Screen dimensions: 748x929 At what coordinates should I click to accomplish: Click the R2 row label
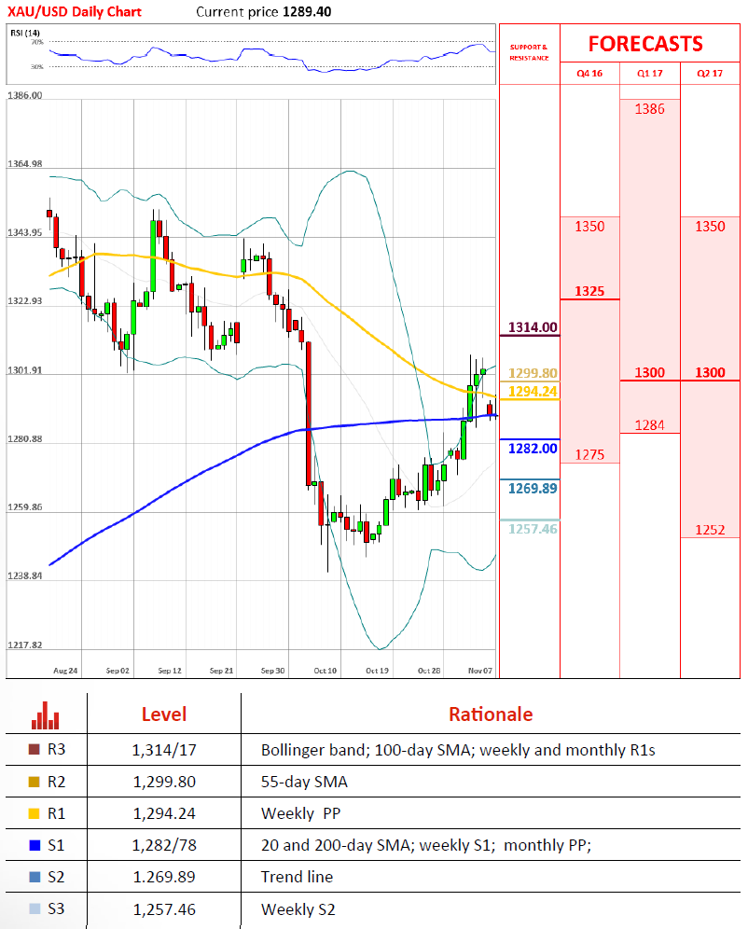click(x=56, y=782)
